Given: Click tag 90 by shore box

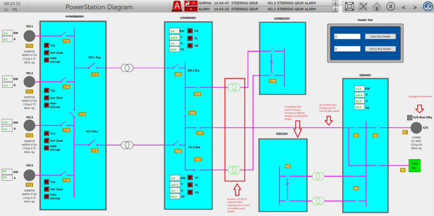Looking at the screenshot, I should tap(403, 170).
